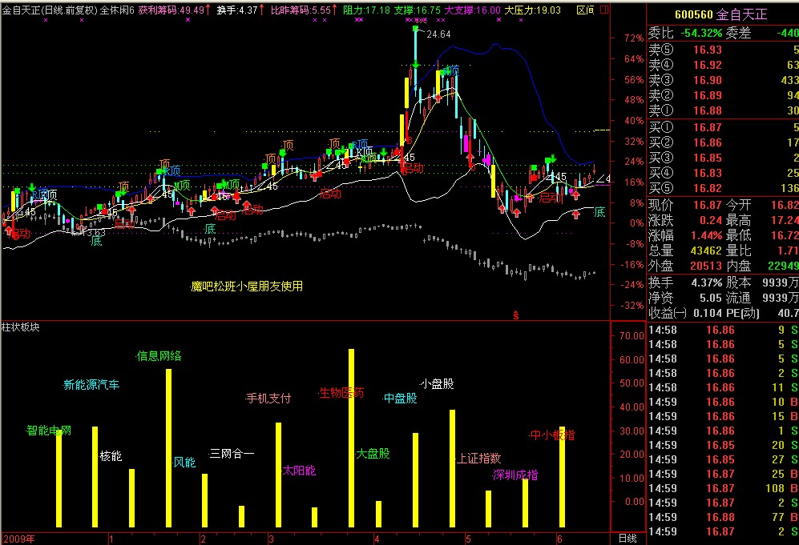The image size is (799, 545).
Task: Click the 大支撑:16.00 value
Action: click(x=472, y=10)
